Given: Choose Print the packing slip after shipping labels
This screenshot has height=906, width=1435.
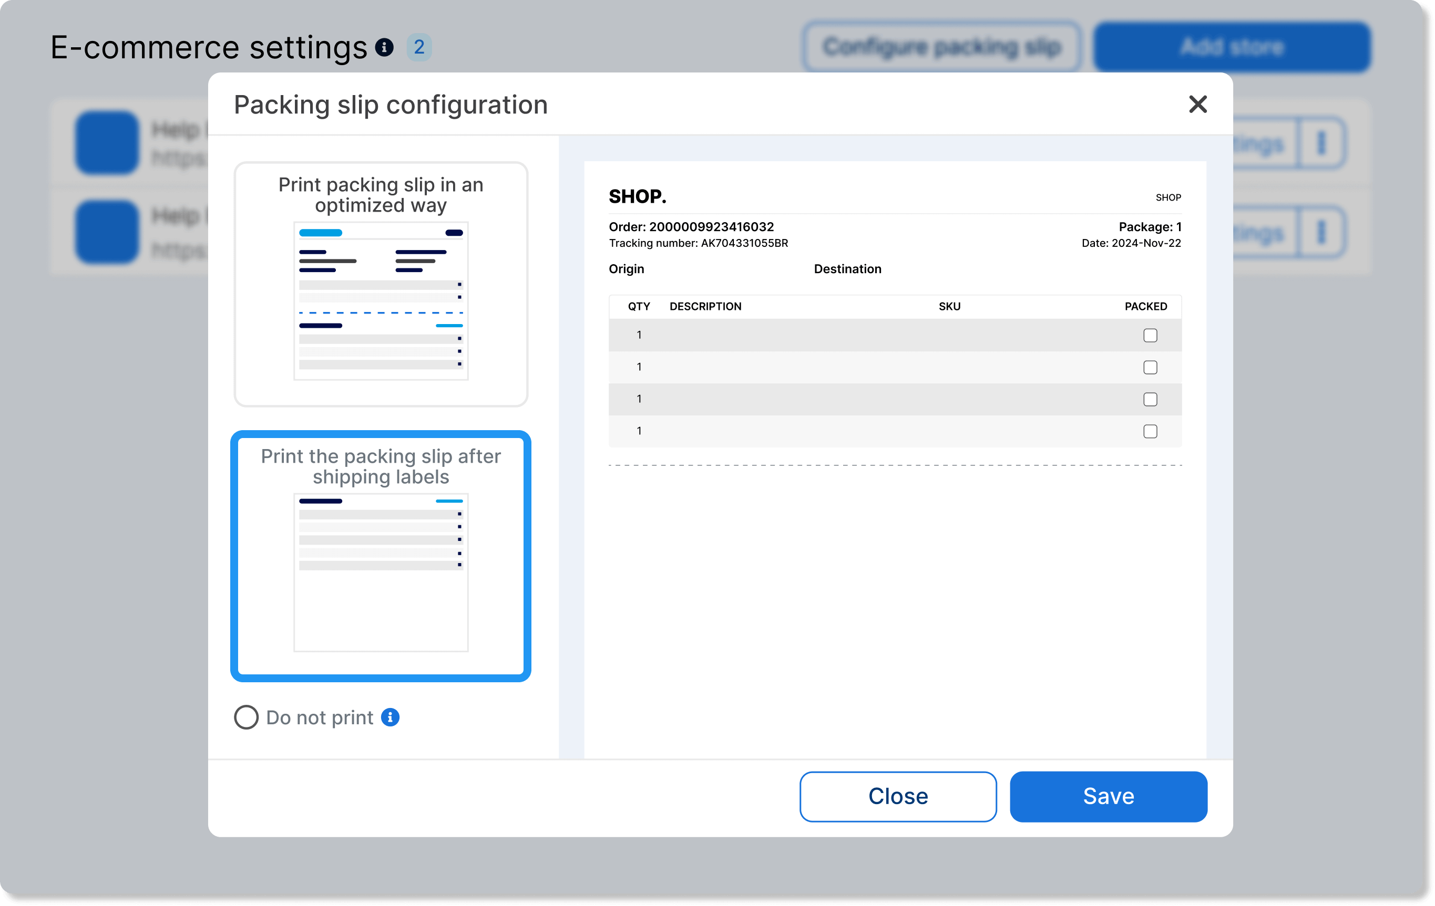Looking at the screenshot, I should [381, 556].
